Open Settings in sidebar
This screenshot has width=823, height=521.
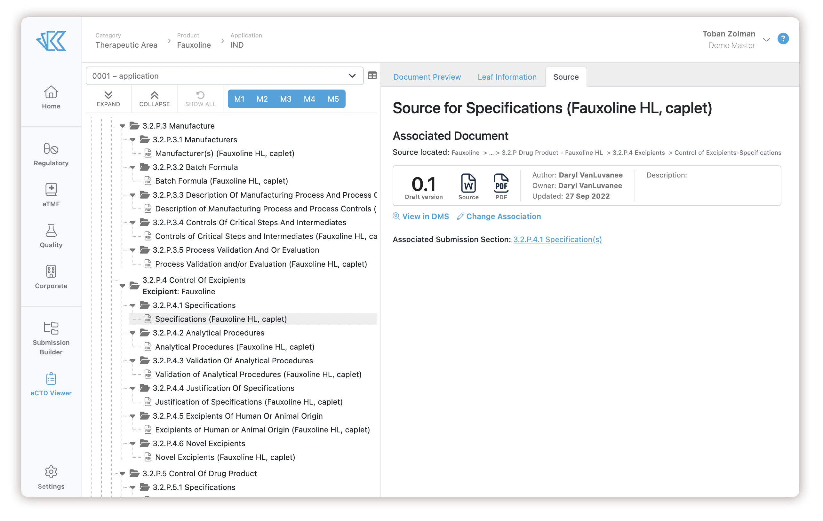pyautogui.click(x=51, y=477)
